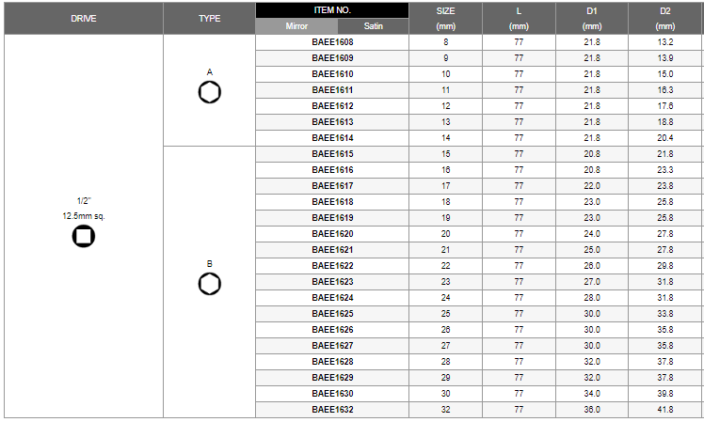Select the Mirror finish tab
The image size is (704, 422).
[x=296, y=26]
